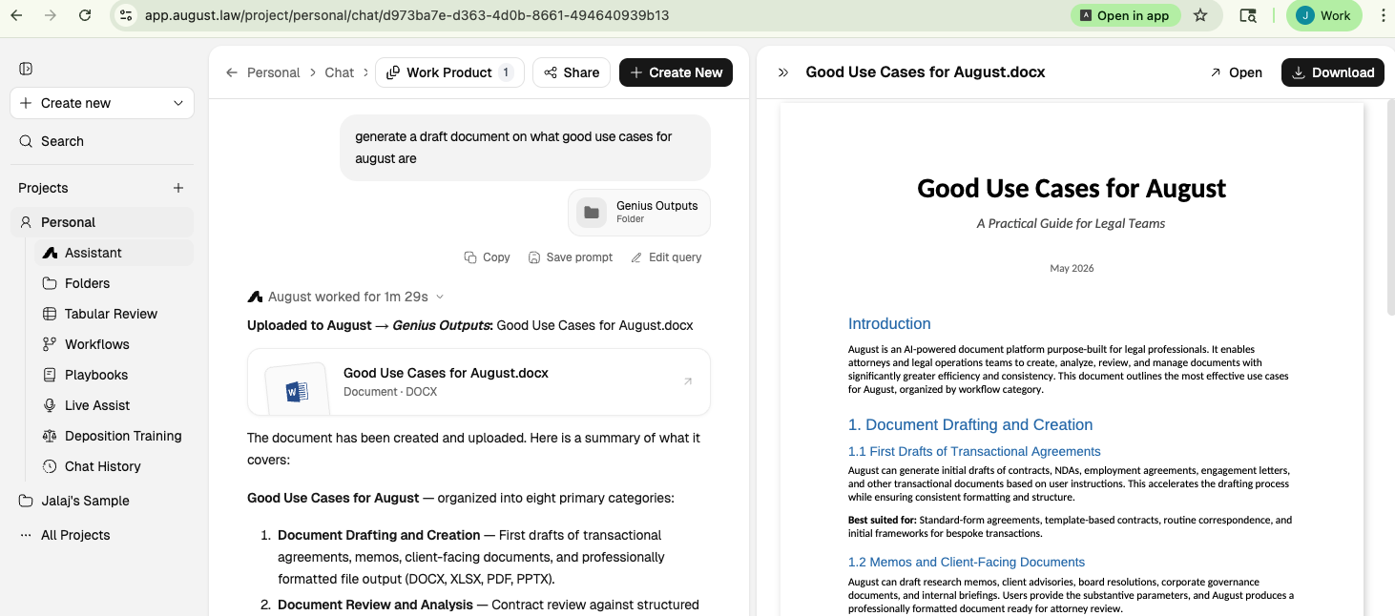Image resolution: width=1395 pixels, height=616 pixels.
Task: Copy the prompt text
Action: click(x=487, y=257)
